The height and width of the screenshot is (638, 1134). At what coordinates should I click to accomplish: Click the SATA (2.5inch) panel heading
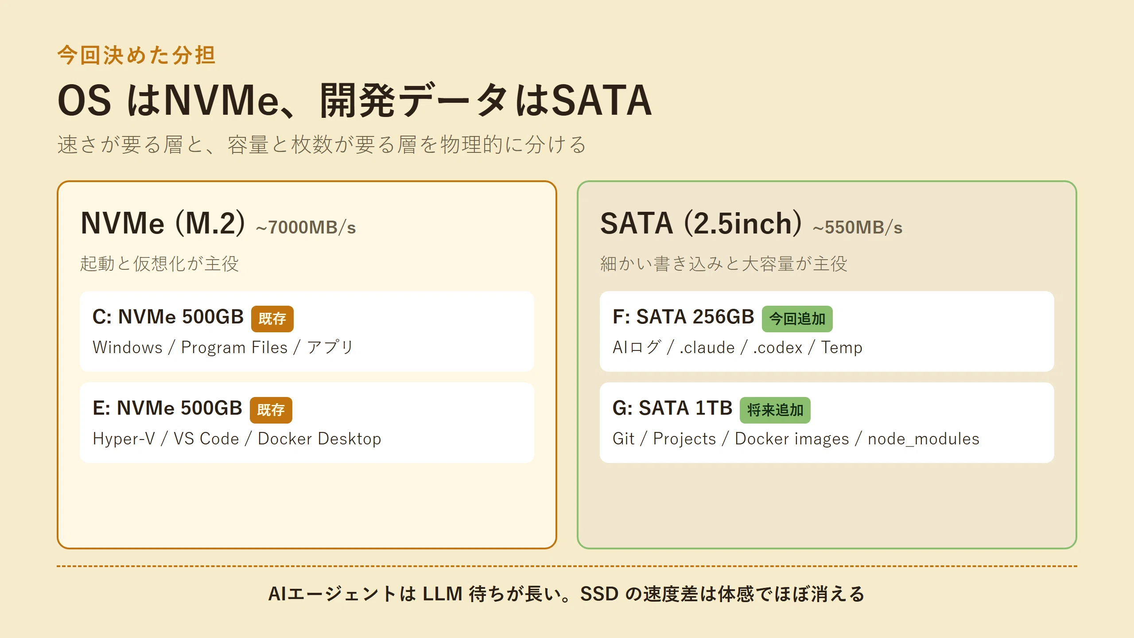[x=701, y=223]
